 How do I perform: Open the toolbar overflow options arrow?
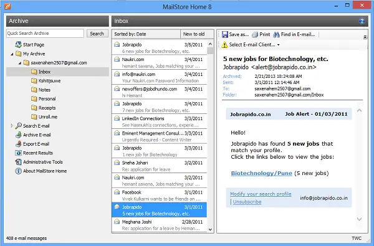click(365, 37)
